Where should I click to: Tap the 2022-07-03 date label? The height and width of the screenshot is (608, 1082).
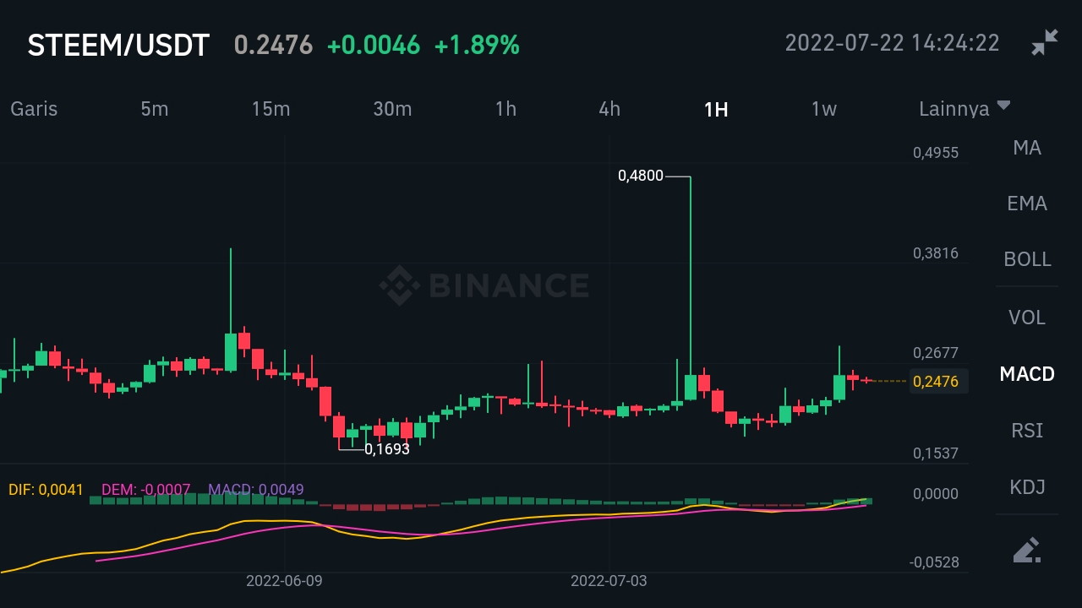[609, 581]
